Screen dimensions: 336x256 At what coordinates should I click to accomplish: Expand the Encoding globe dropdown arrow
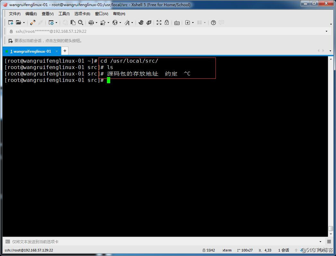coord(120,23)
